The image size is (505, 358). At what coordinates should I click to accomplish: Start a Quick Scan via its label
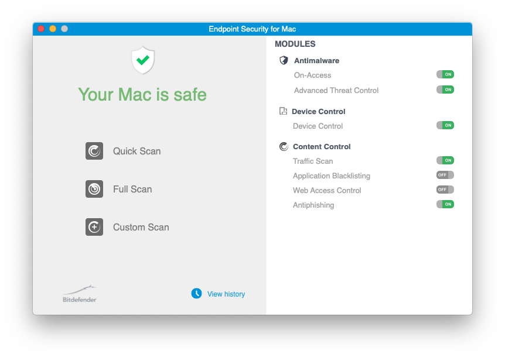point(137,152)
